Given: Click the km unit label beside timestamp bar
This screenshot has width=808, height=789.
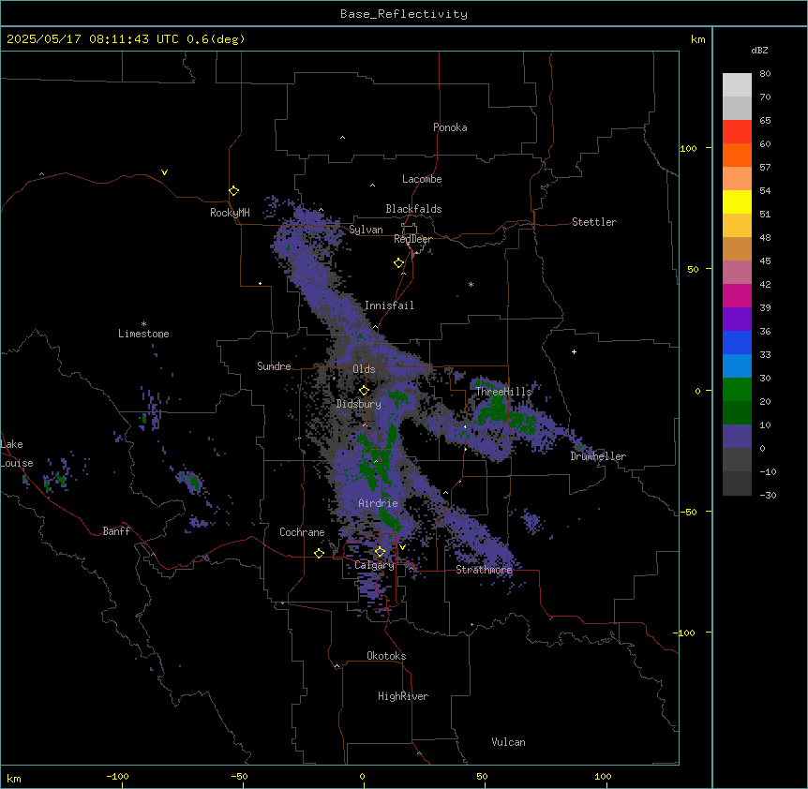Looking at the screenshot, I should [698, 39].
